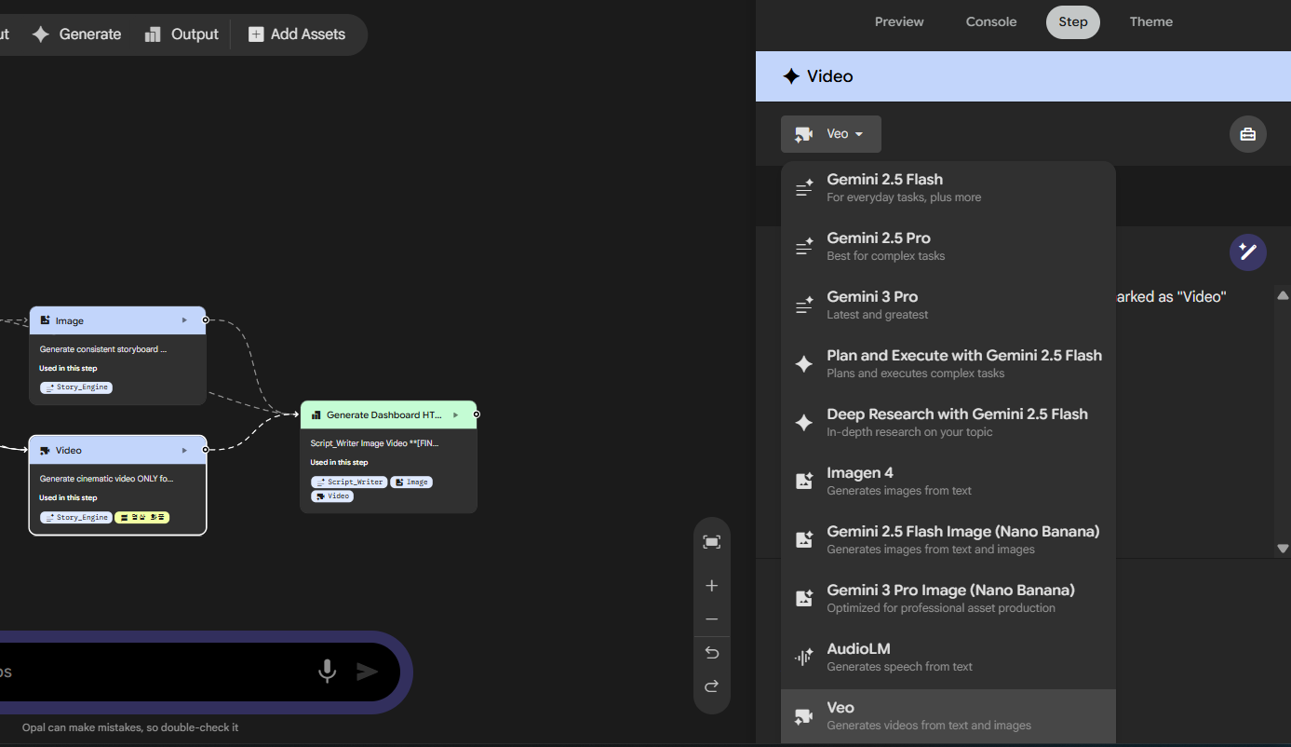The width and height of the screenshot is (1291, 747).
Task: Click Story_Engine chip in Image node
Action: (x=75, y=387)
